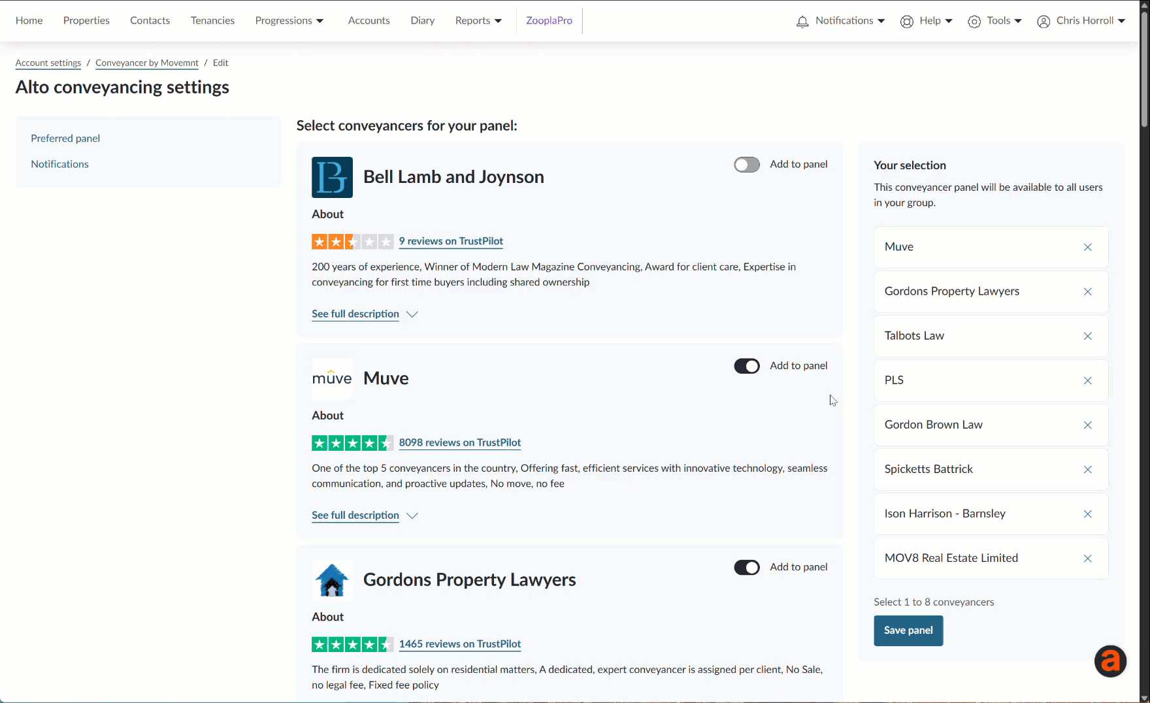Remove Talbots Law from selection
1150x703 pixels.
(x=1087, y=336)
